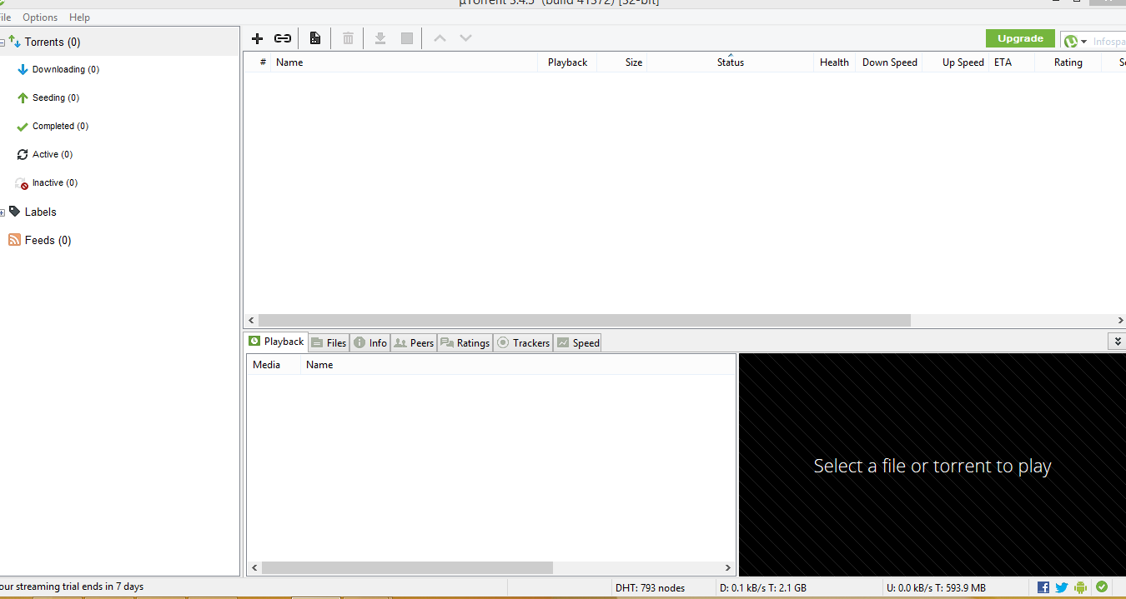The image size is (1126, 599).
Task: Click inside the web search input field
Action: 1108,42
